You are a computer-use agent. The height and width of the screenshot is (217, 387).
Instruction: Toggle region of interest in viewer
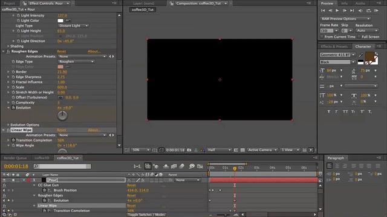(x=236, y=150)
